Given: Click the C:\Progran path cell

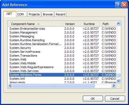Looking at the screenshot, I should tap(109, 82).
